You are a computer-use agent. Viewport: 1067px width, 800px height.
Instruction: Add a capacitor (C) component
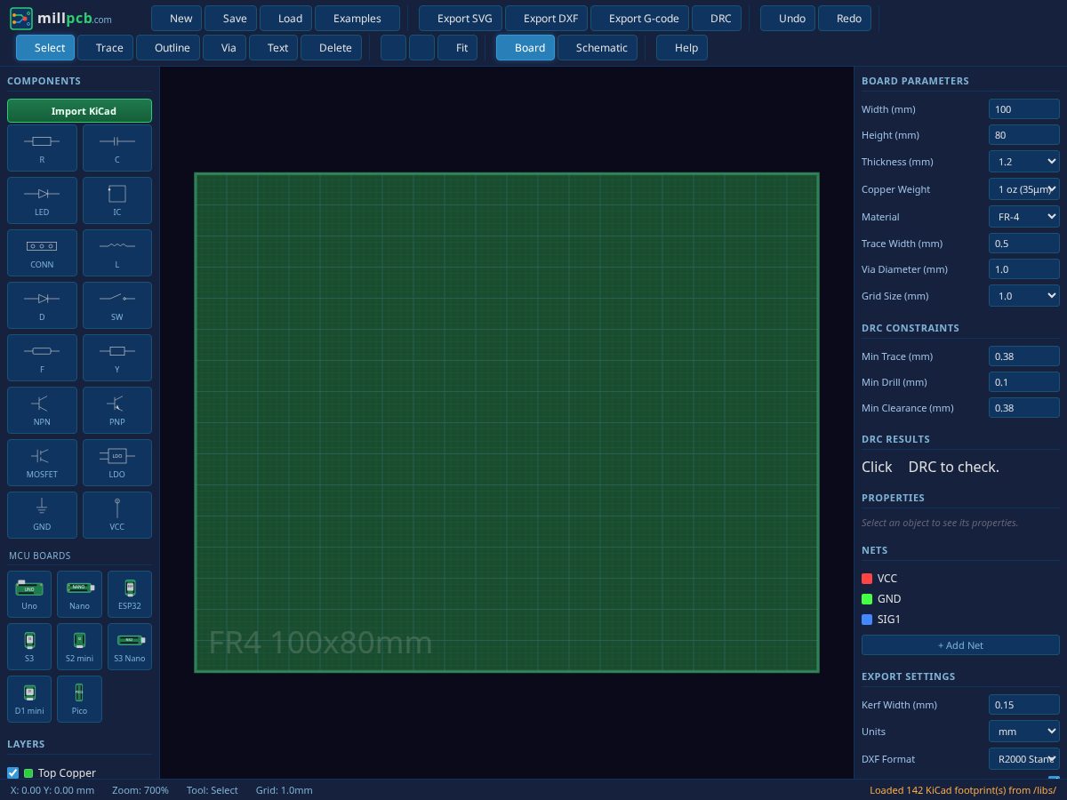[x=117, y=148]
